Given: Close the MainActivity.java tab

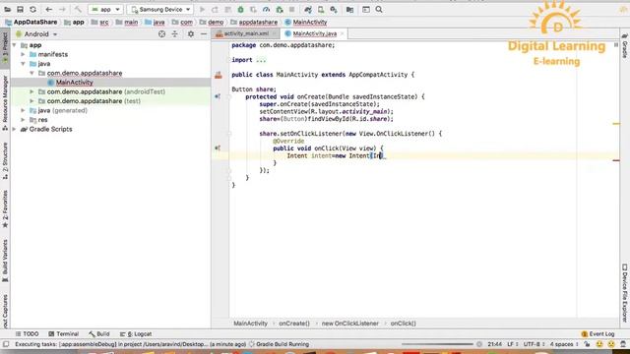Looking at the screenshot, I should (342, 33).
